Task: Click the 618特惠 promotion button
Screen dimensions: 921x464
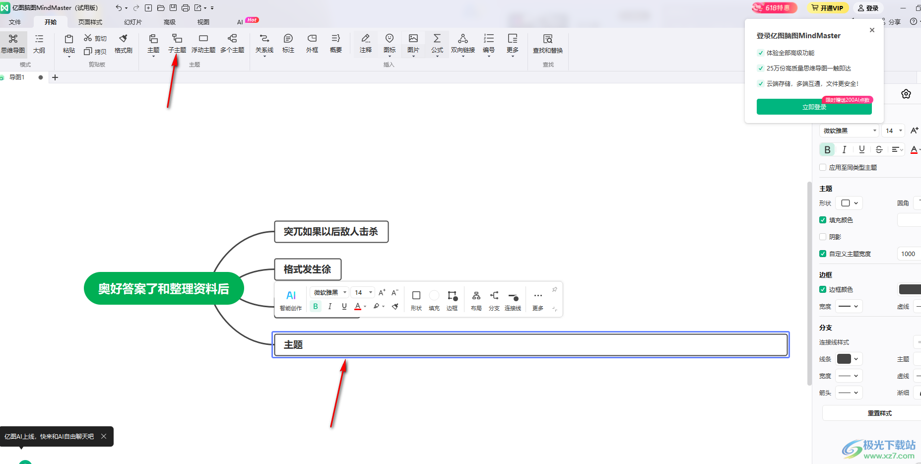Action: click(x=775, y=8)
